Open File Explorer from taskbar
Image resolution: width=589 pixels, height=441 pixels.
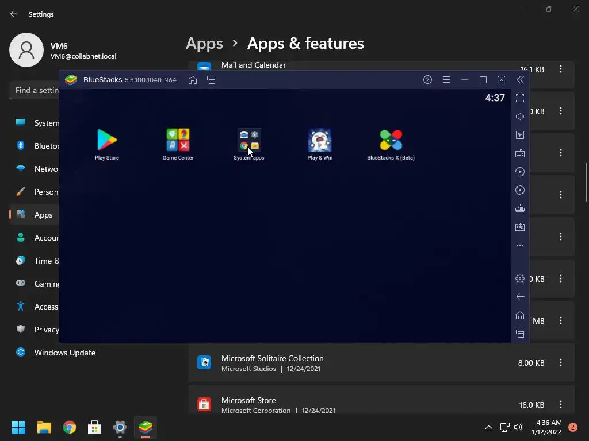(x=44, y=427)
